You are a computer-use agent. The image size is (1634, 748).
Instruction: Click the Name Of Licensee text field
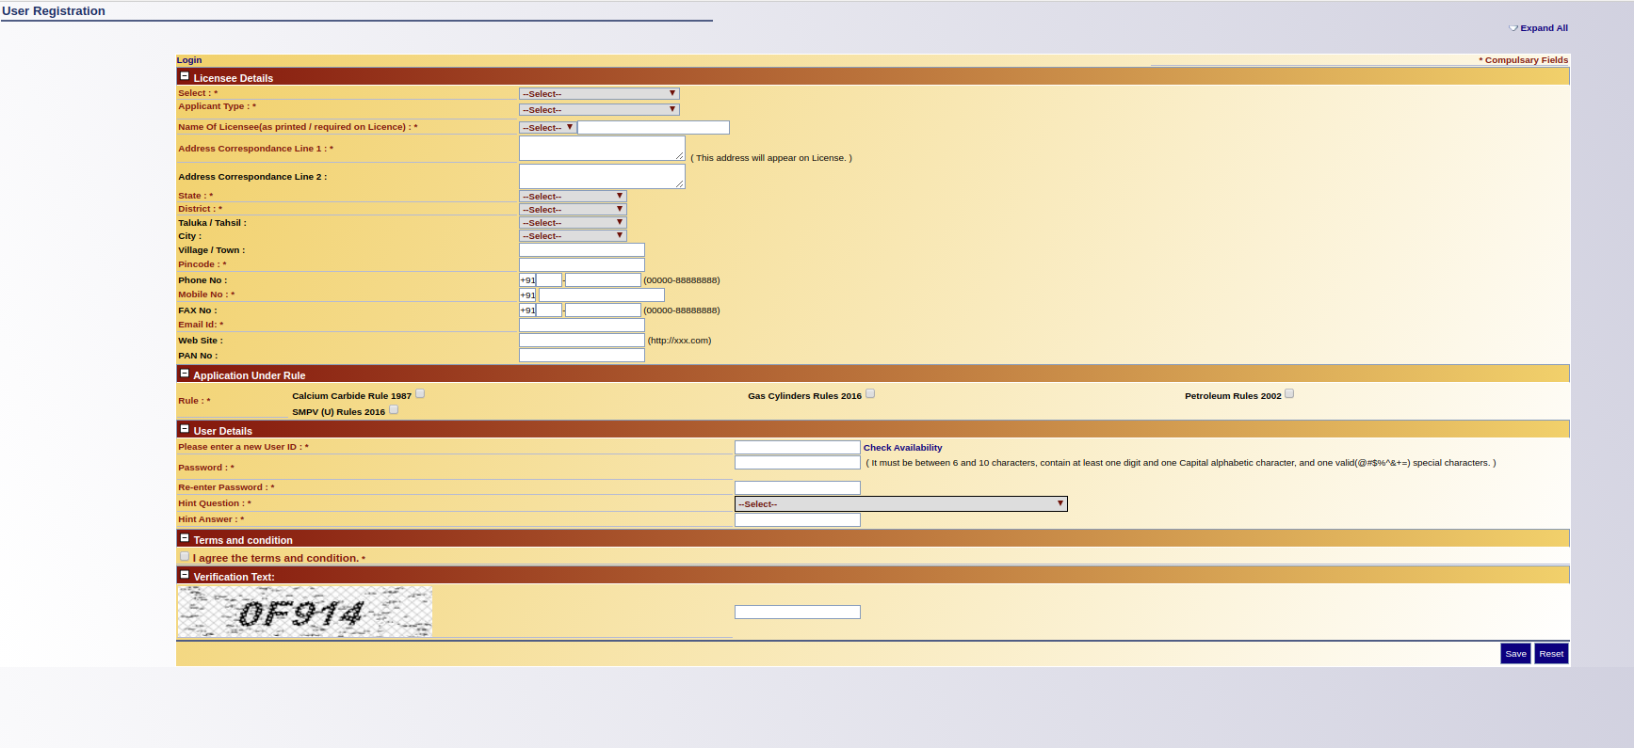[654, 128]
